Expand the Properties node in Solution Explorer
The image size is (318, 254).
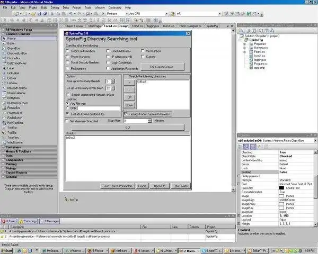coord(244,44)
